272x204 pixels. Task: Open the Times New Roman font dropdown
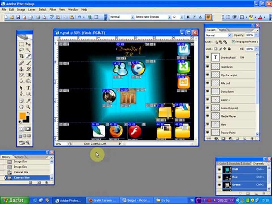tap(169, 17)
